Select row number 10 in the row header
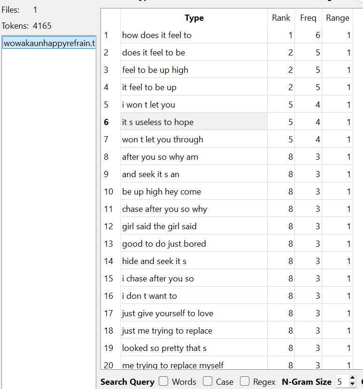363x389 pixels. (109, 192)
